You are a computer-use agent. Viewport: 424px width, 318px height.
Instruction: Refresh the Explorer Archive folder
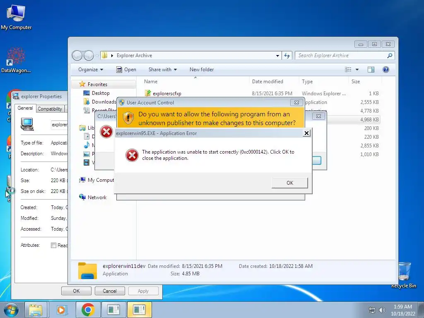pyautogui.click(x=287, y=55)
